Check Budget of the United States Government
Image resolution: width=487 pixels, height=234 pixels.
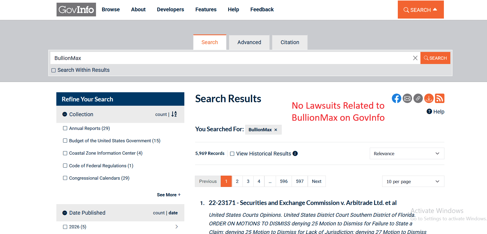[x=65, y=141]
